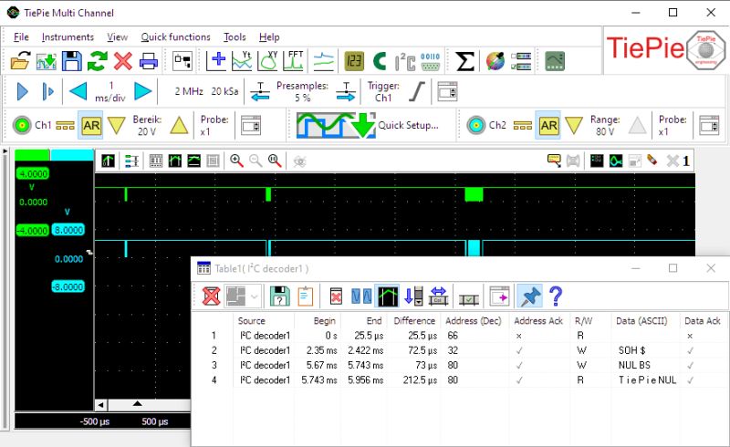Click the graph comment balloon icon

pyautogui.click(x=554, y=161)
